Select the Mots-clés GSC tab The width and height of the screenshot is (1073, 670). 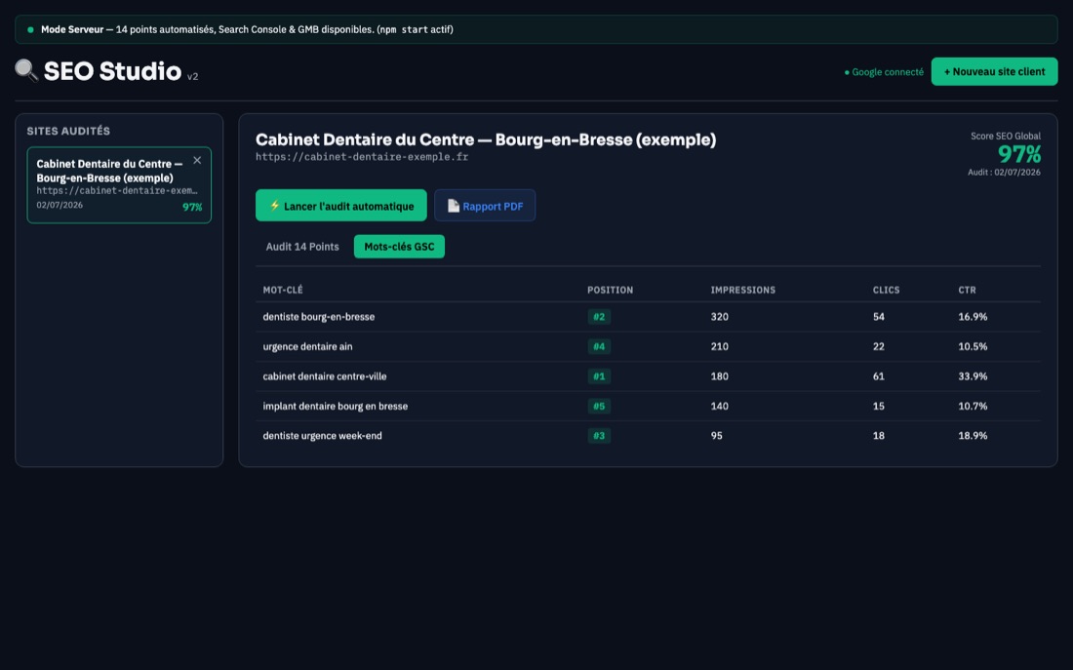tap(399, 247)
